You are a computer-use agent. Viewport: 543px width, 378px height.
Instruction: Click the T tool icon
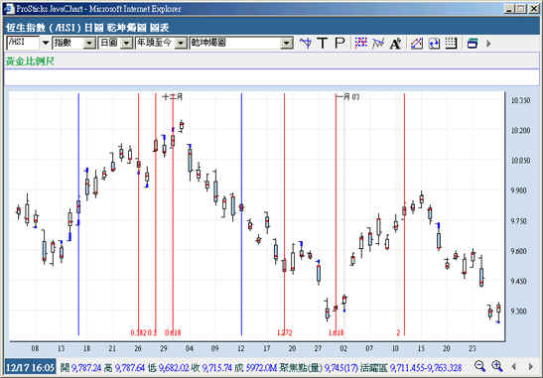[x=323, y=44]
